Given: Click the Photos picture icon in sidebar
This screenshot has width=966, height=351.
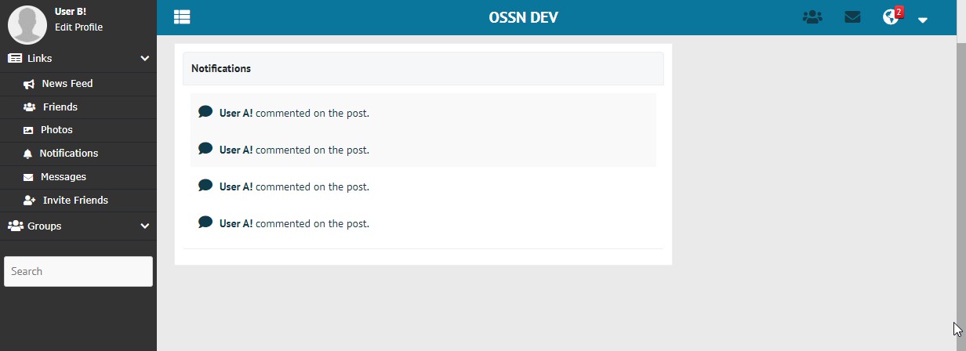Looking at the screenshot, I should (x=29, y=130).
